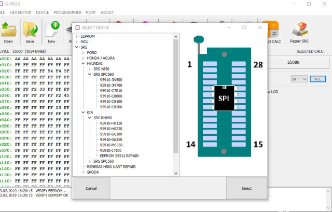Screen dimensions: 332x212
Task: Select RENESAS H8SX UART REPAIR entry
Action: click(x=111, y=167)
